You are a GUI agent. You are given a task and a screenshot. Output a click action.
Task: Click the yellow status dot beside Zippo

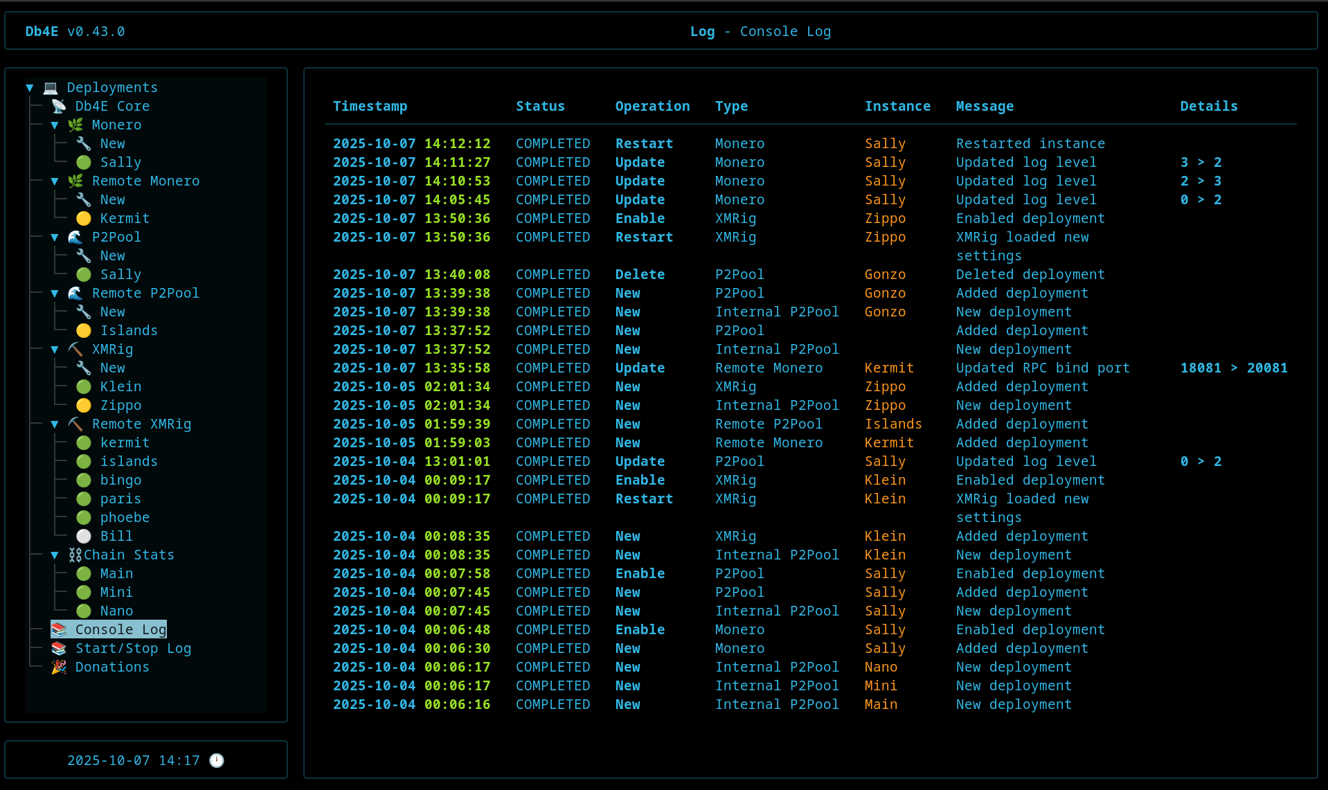[84, 405]
